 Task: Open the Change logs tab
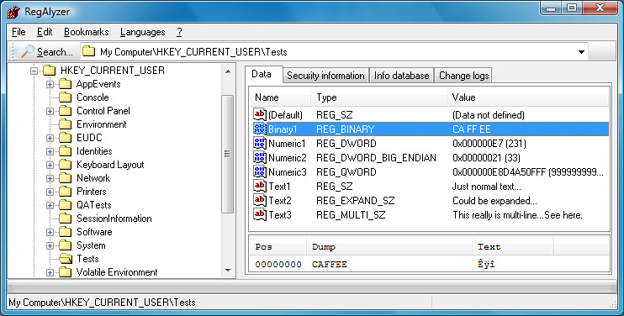(463, 76)
